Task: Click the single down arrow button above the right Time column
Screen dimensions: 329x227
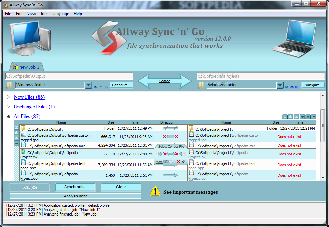Action: [302, 117]
